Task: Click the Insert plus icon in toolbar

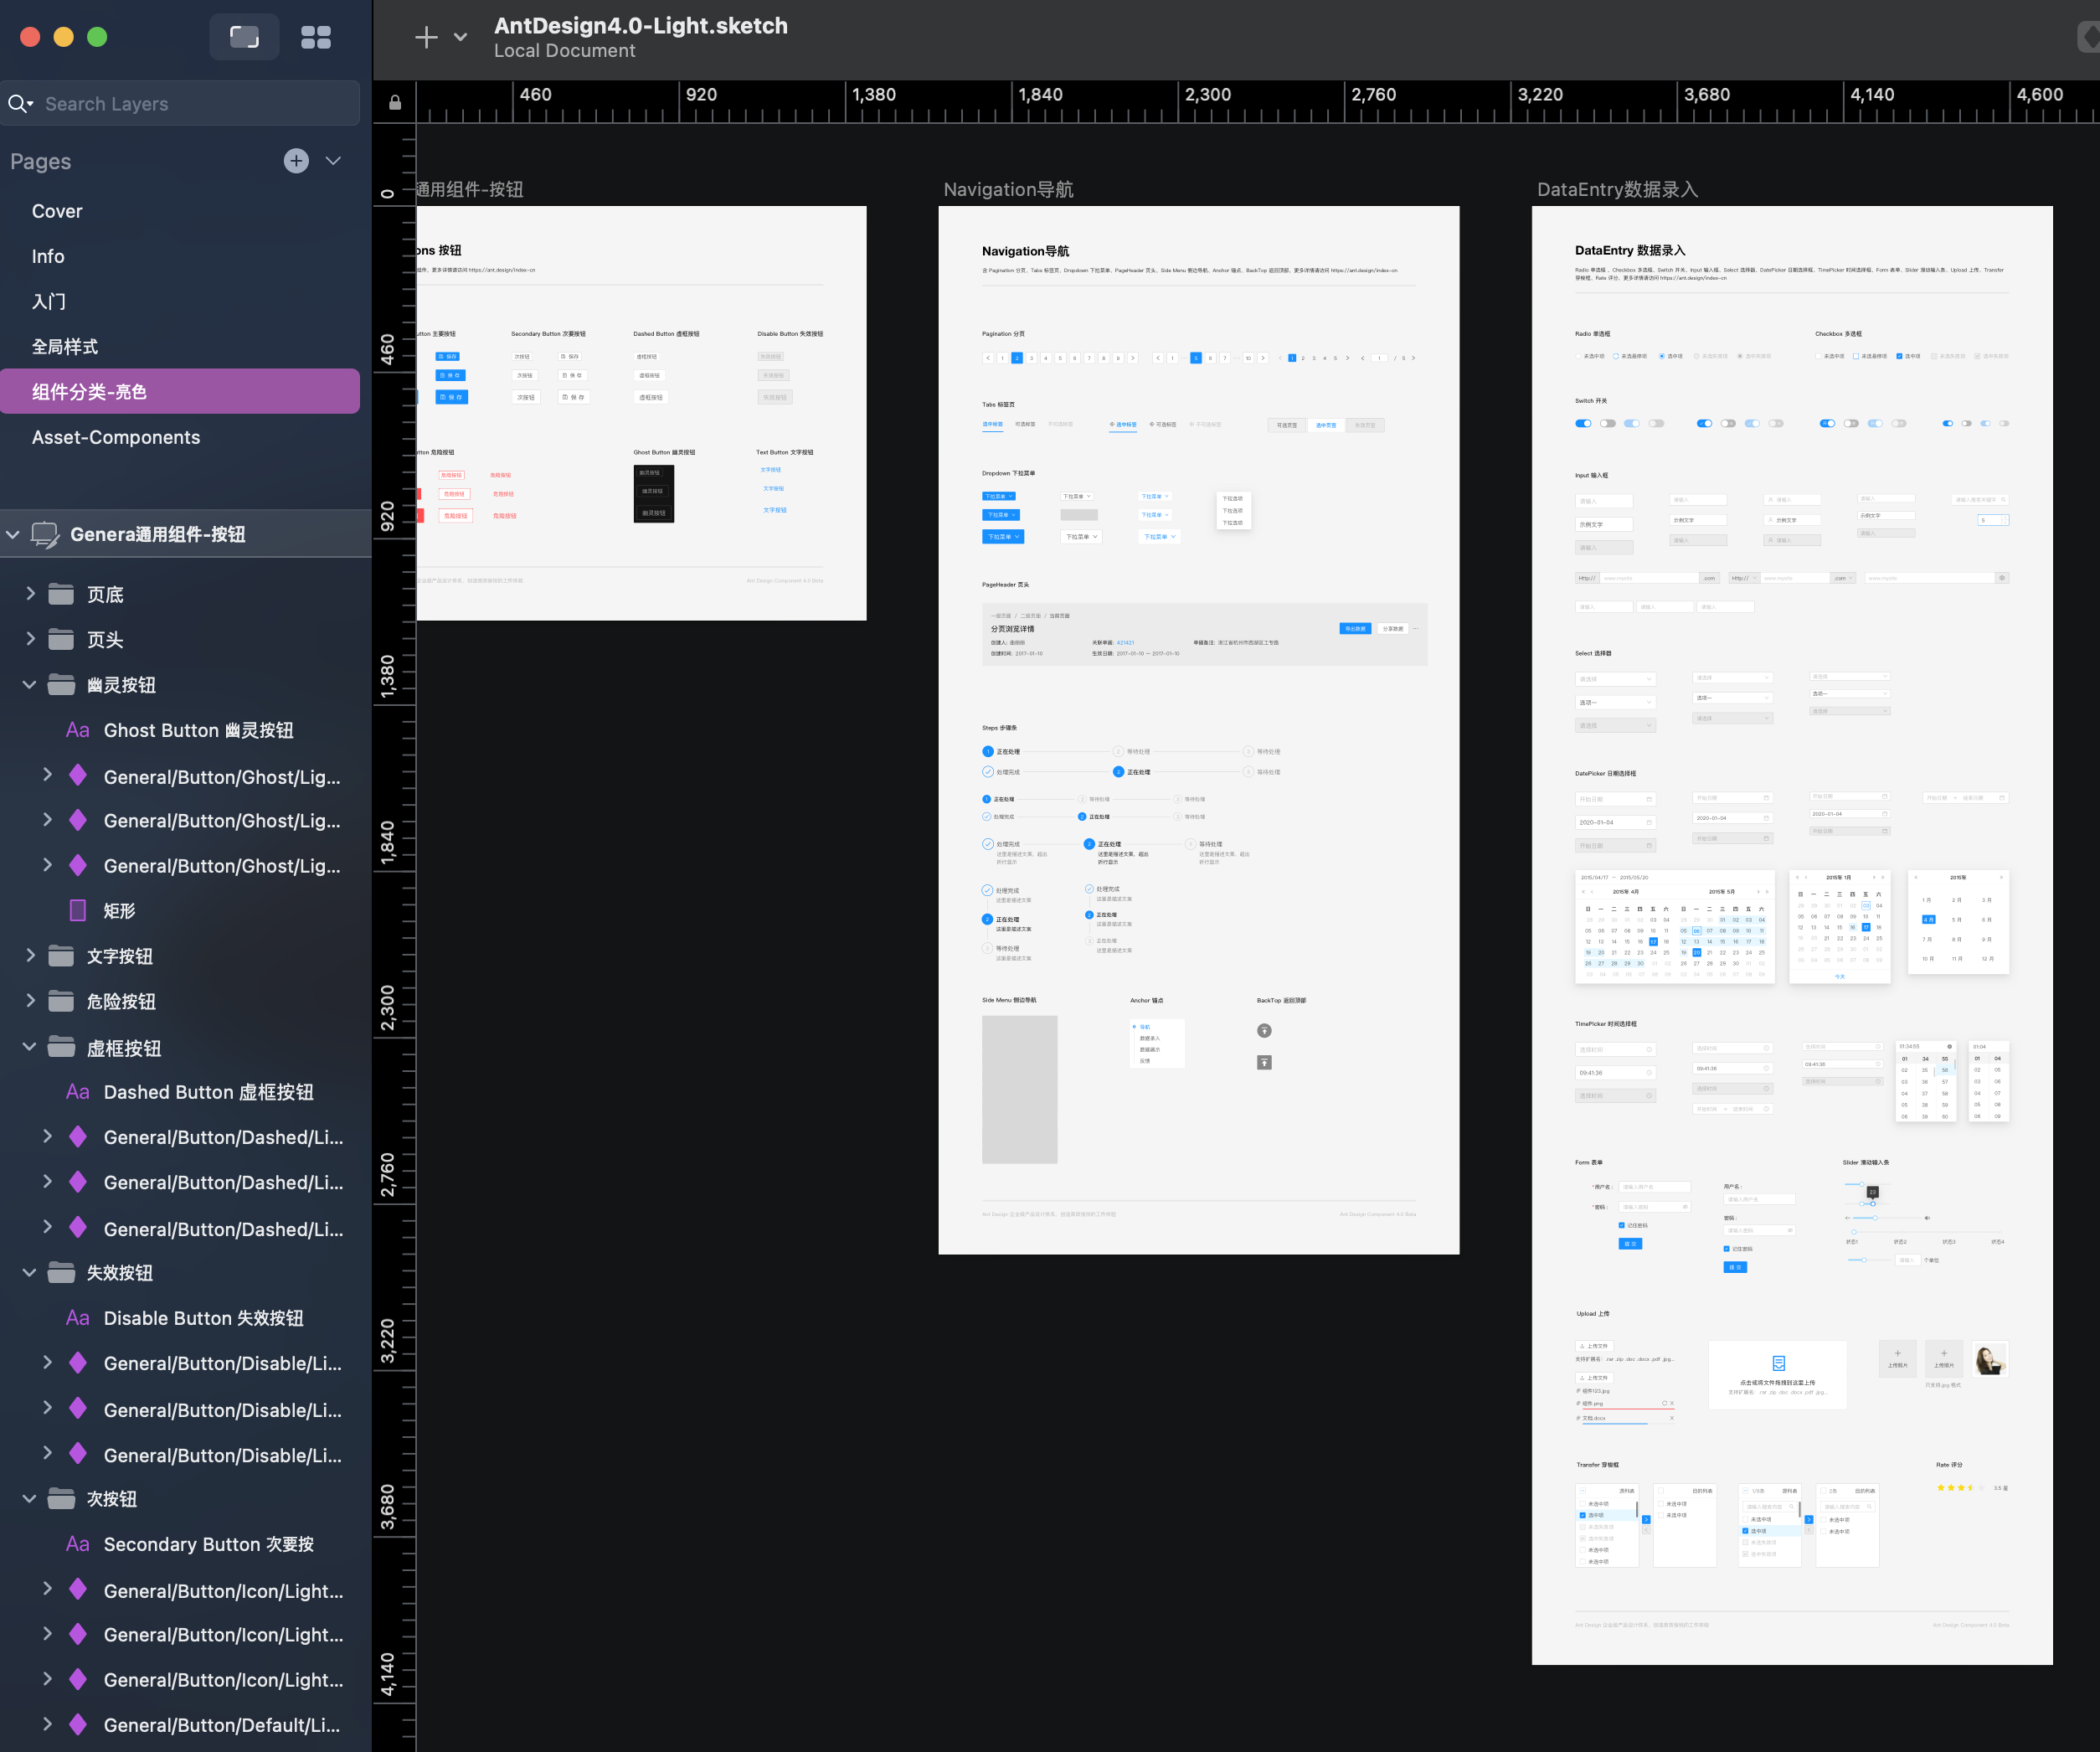Action: 426,37
